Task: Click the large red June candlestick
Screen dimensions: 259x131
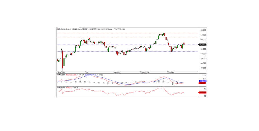Action: 63,59
